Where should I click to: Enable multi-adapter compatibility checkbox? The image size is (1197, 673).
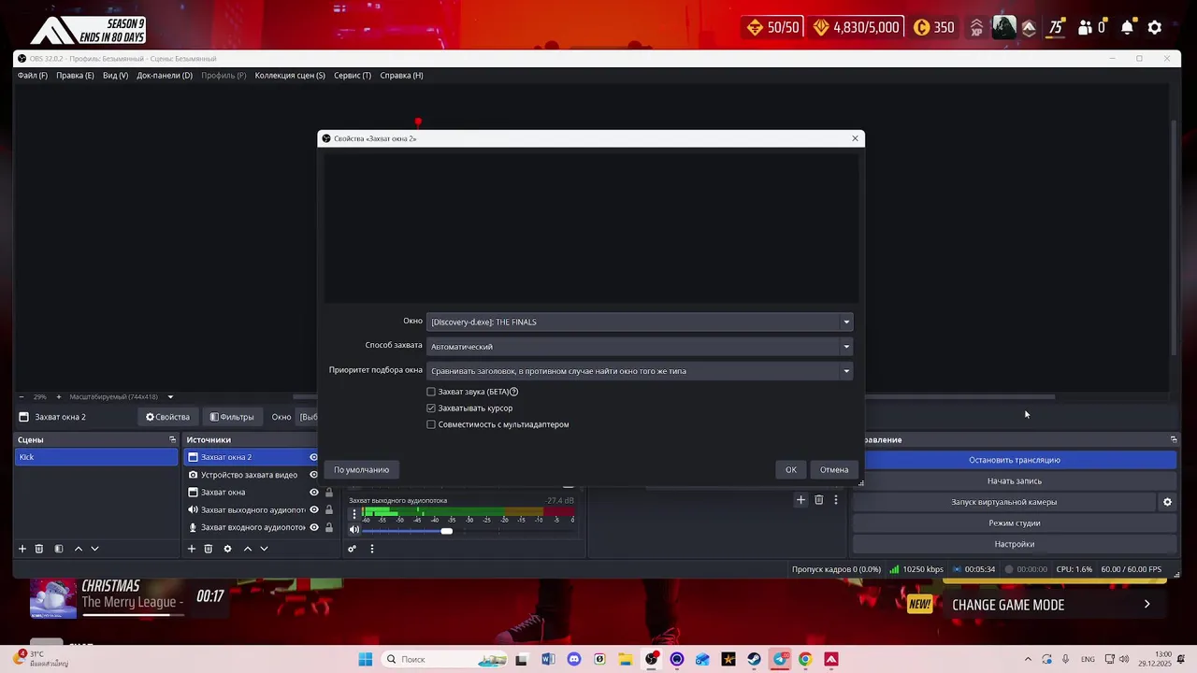point(431,424)
